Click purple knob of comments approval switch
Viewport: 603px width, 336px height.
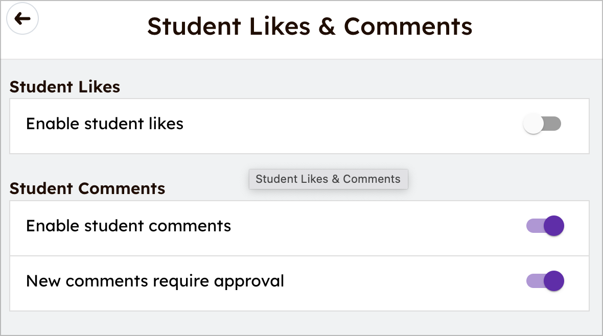554,281
